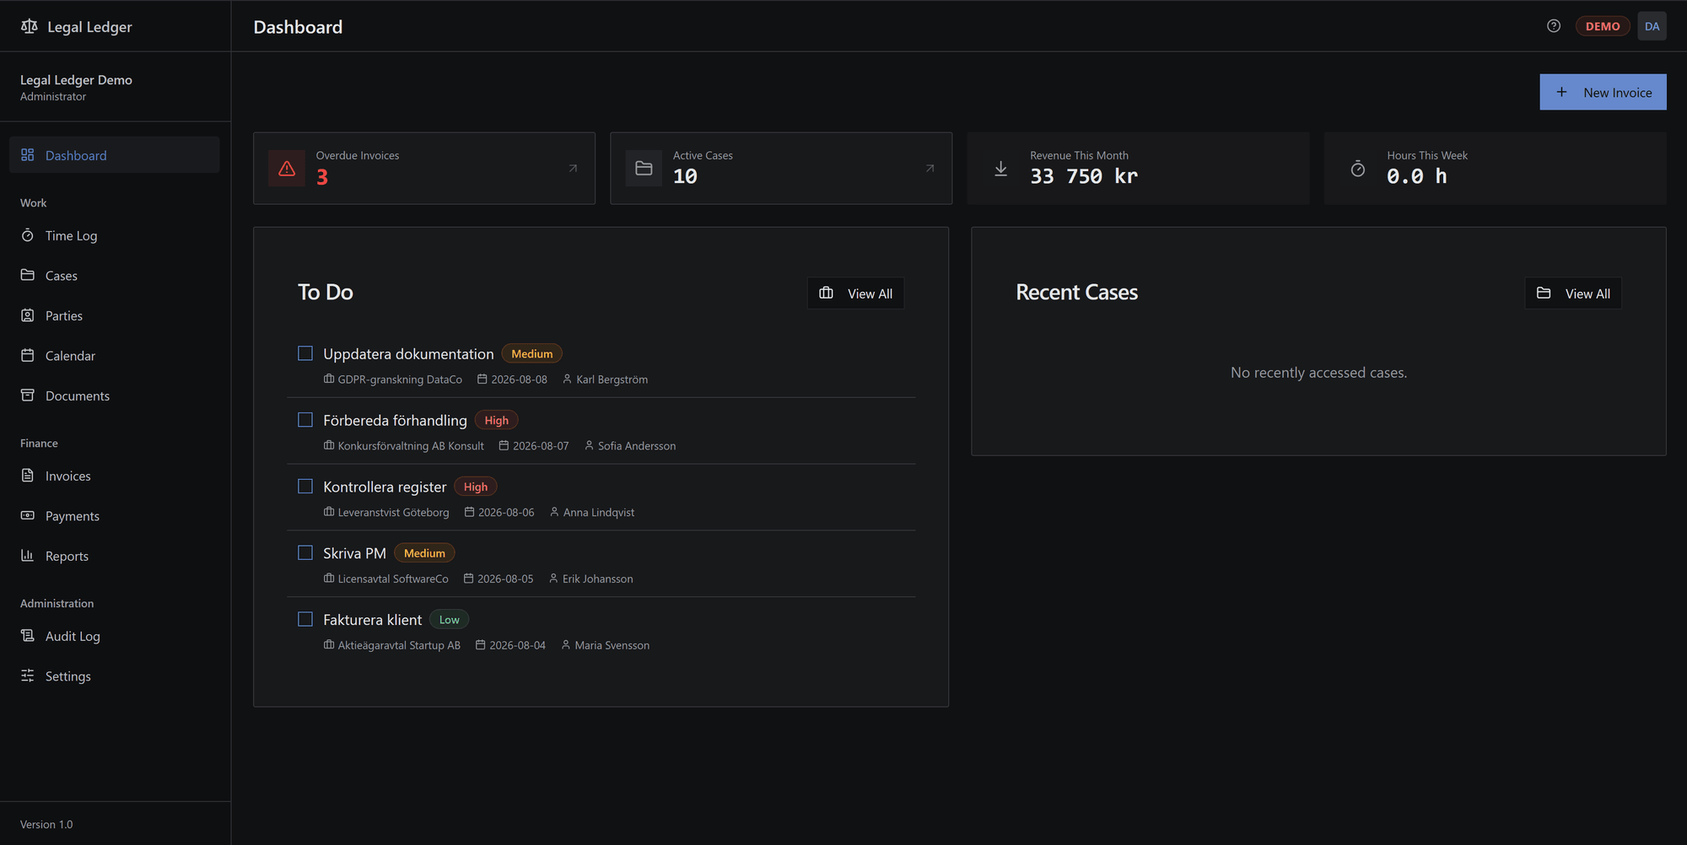
Task: Click the Time Log stopwatch icon in sidebar
Action: [x=28, y=235]
